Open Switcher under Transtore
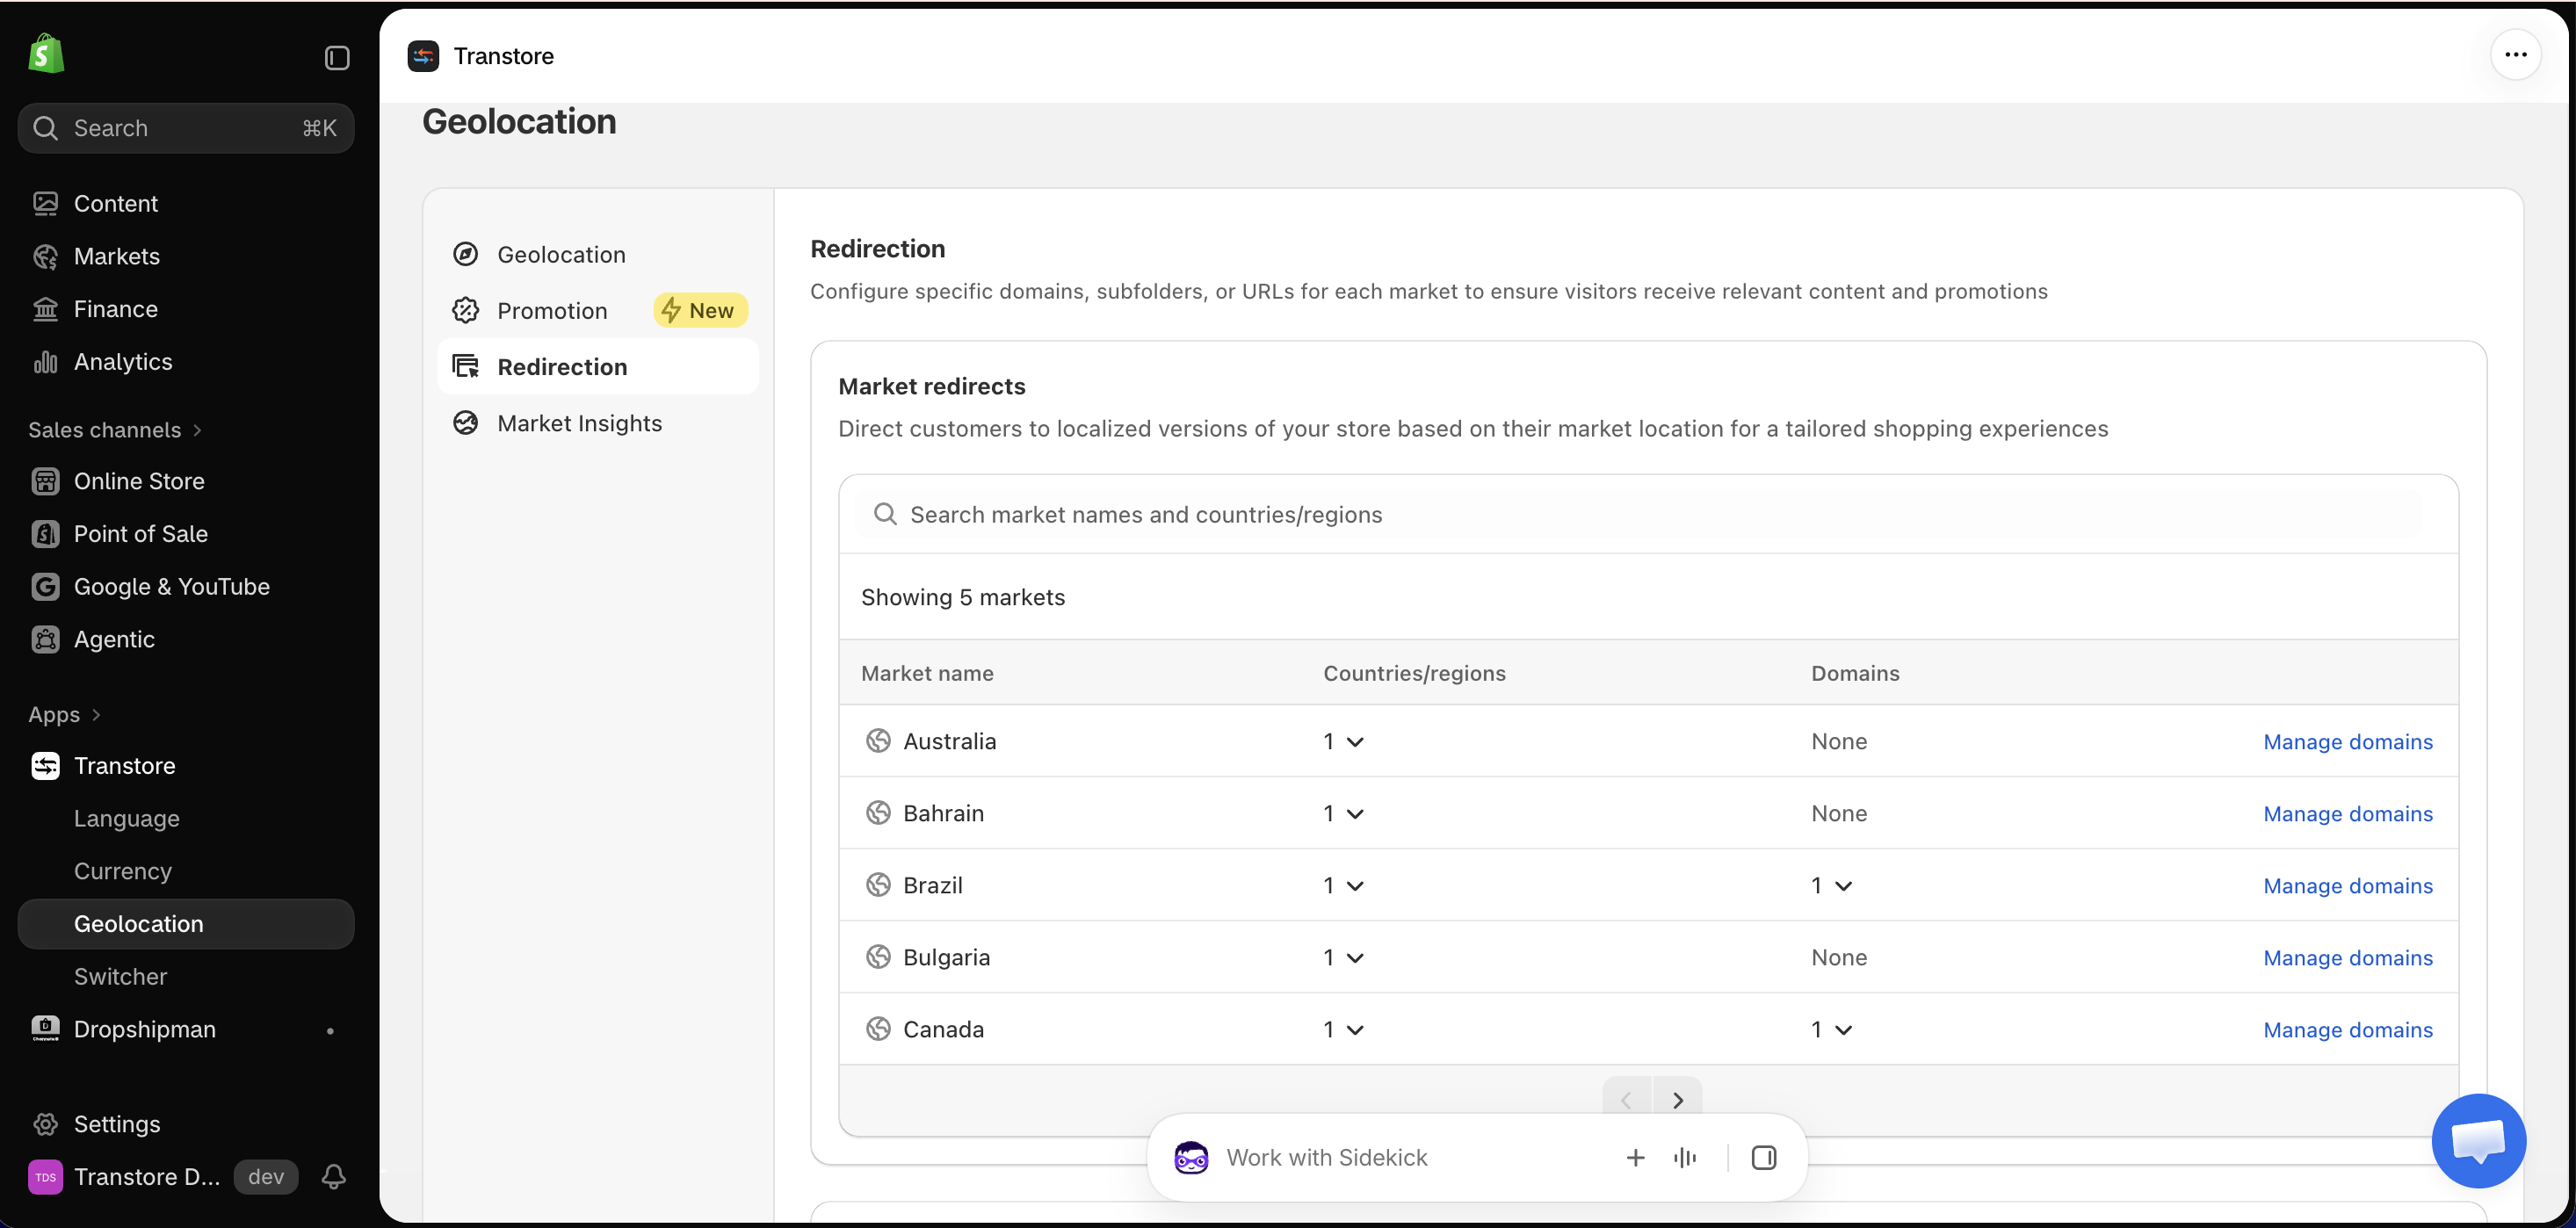The height and width of the screenshot is (1228, 2576). 121,977
